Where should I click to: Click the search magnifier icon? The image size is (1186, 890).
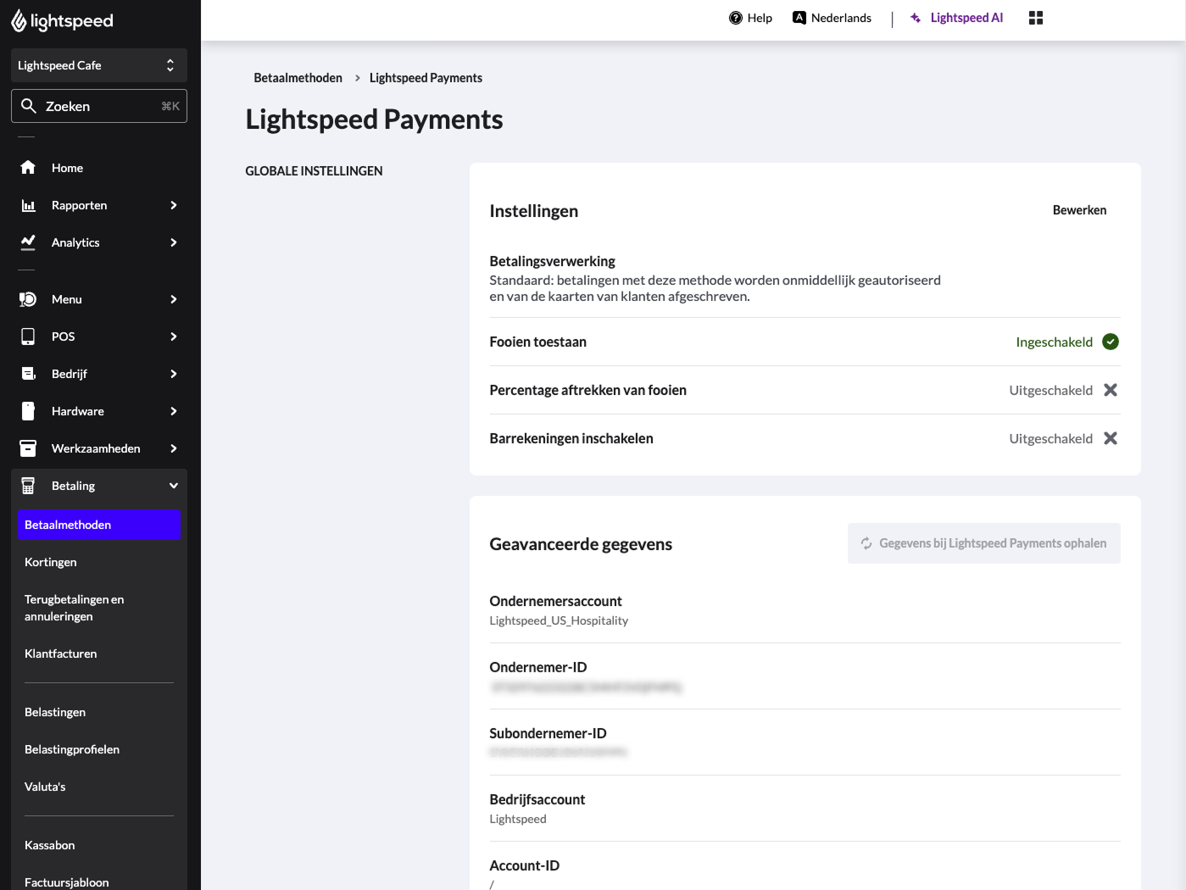29,106
